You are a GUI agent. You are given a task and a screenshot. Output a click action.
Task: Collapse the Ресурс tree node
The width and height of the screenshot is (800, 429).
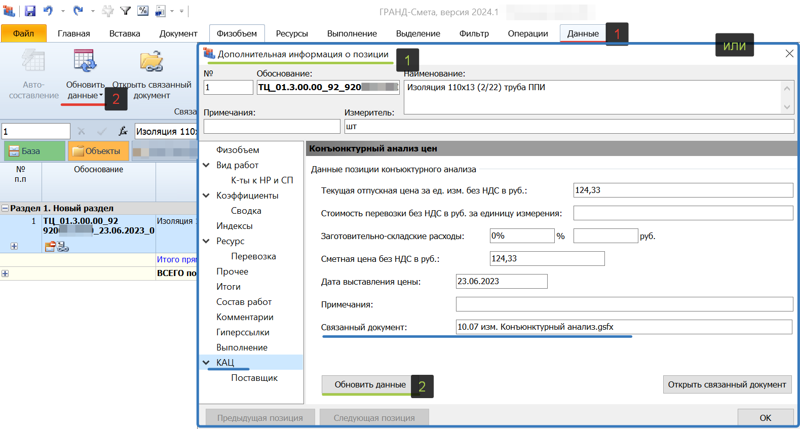(206, 241)
